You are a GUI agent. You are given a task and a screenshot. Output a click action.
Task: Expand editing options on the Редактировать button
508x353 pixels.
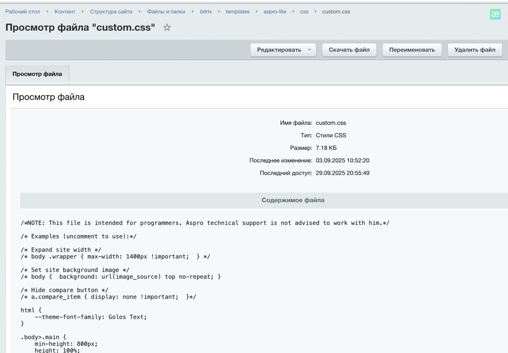tap(310, 50)
